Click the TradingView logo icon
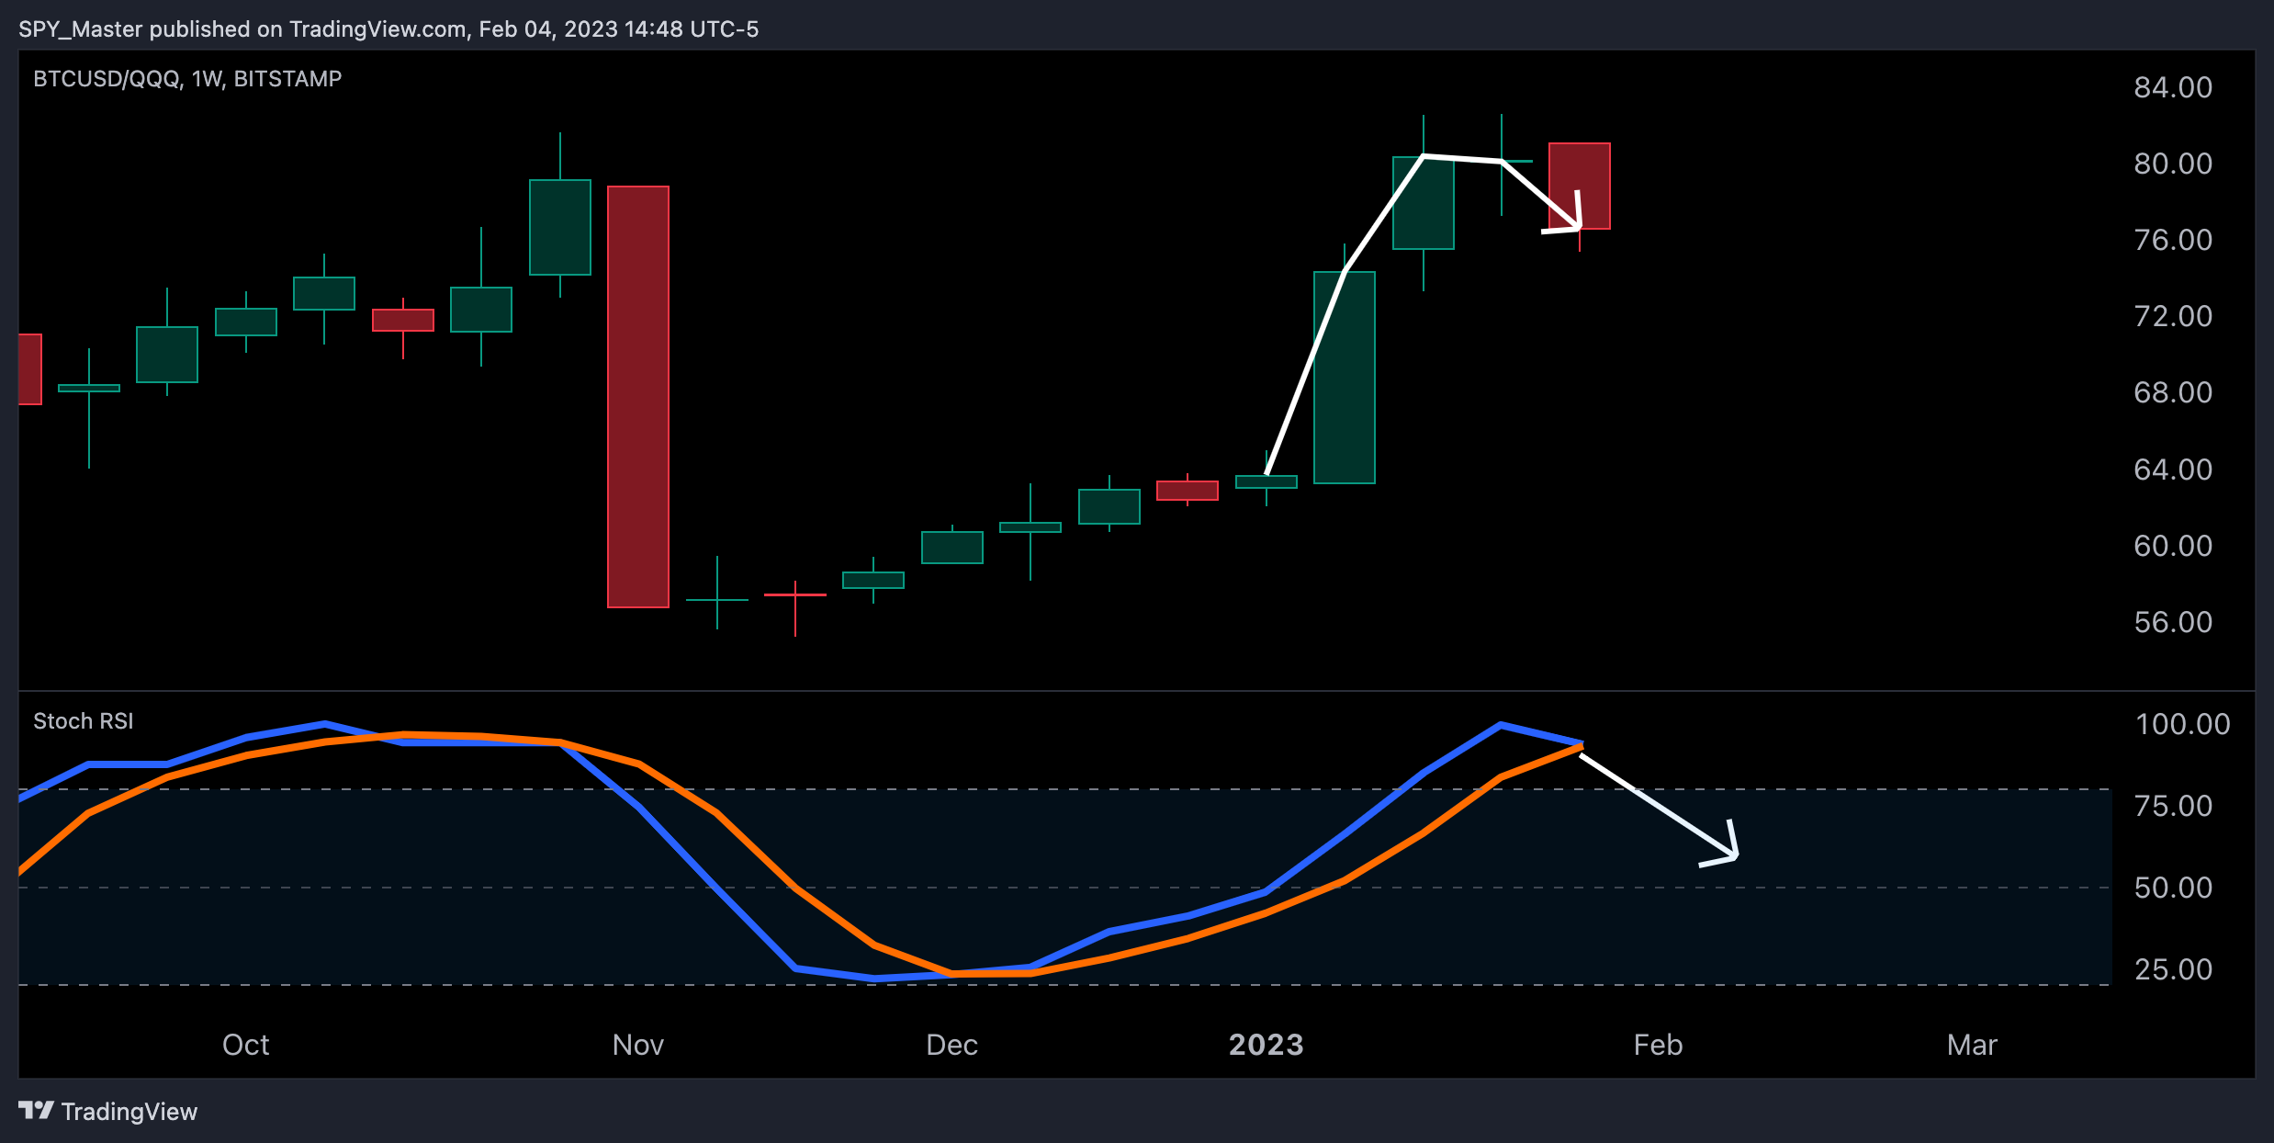This screenshot has width=2274, height=1143. [36, 1111]
